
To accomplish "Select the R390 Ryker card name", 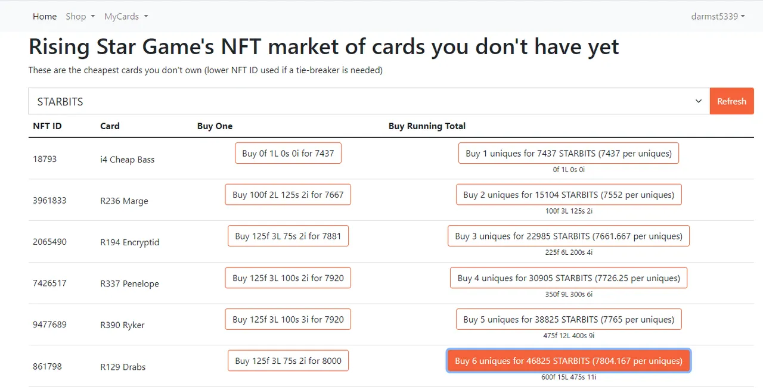I will tap(122, 325).
